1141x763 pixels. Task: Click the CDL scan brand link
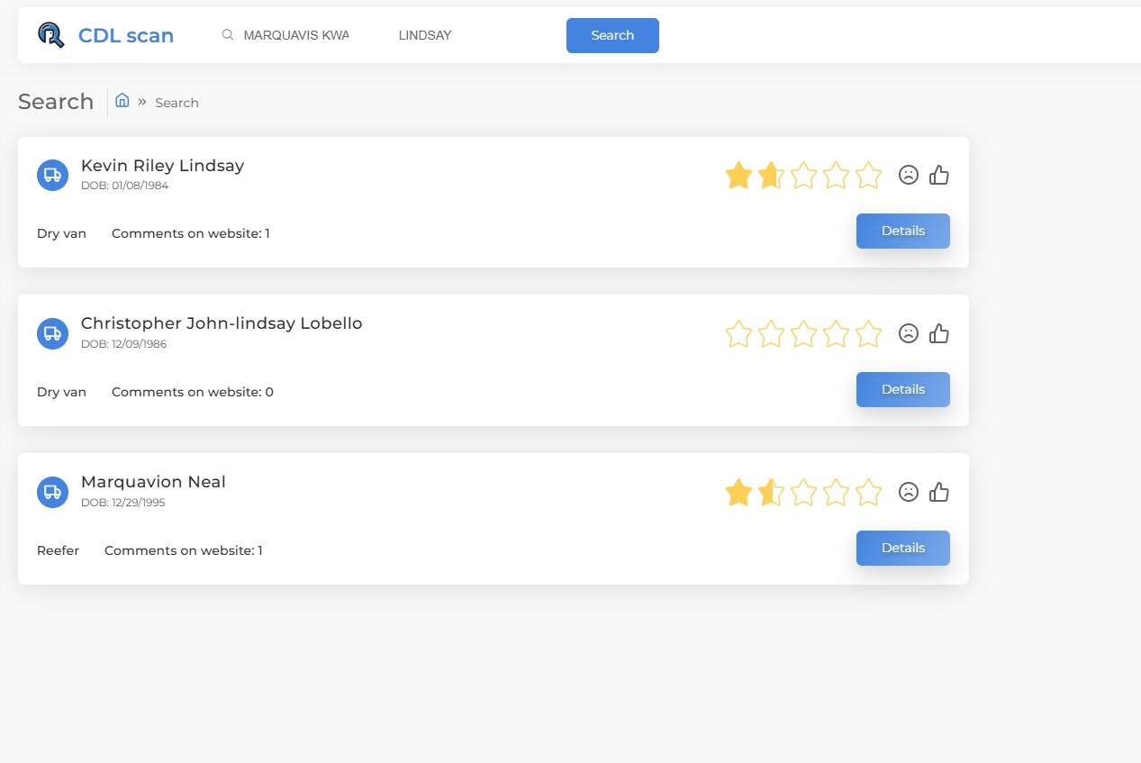[125, 35]
